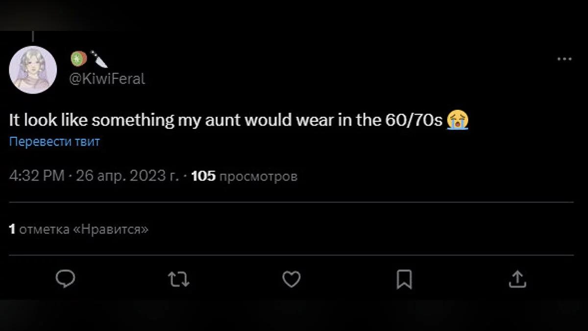Open the share icon options
The width and height of the screenshot is (588, 331).
click(x=516, y=280)
